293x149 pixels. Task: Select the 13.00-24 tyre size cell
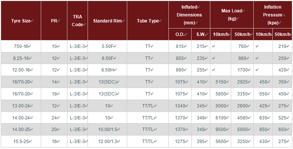click(21, 106)
